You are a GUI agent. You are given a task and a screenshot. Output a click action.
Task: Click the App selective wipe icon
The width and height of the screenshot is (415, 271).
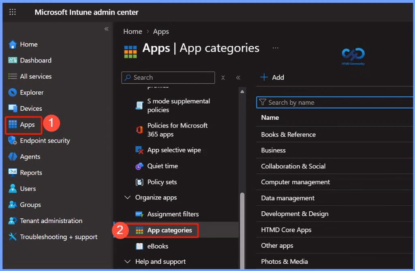[x=139, y=150]
